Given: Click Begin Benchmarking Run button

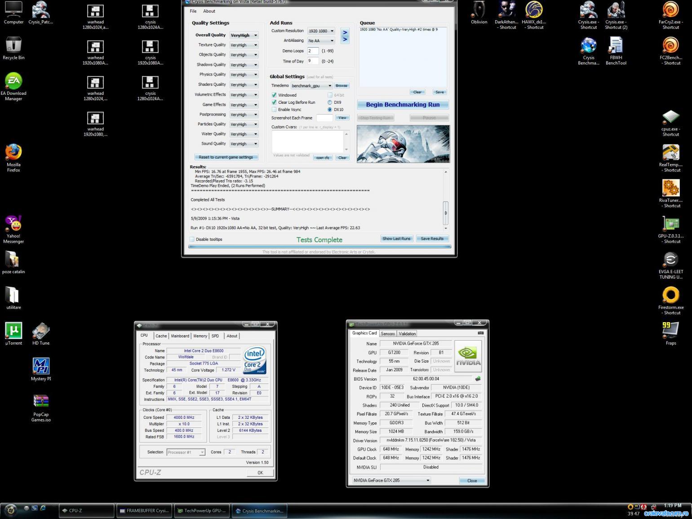Looking at the screenshot, I should point(403,104).
